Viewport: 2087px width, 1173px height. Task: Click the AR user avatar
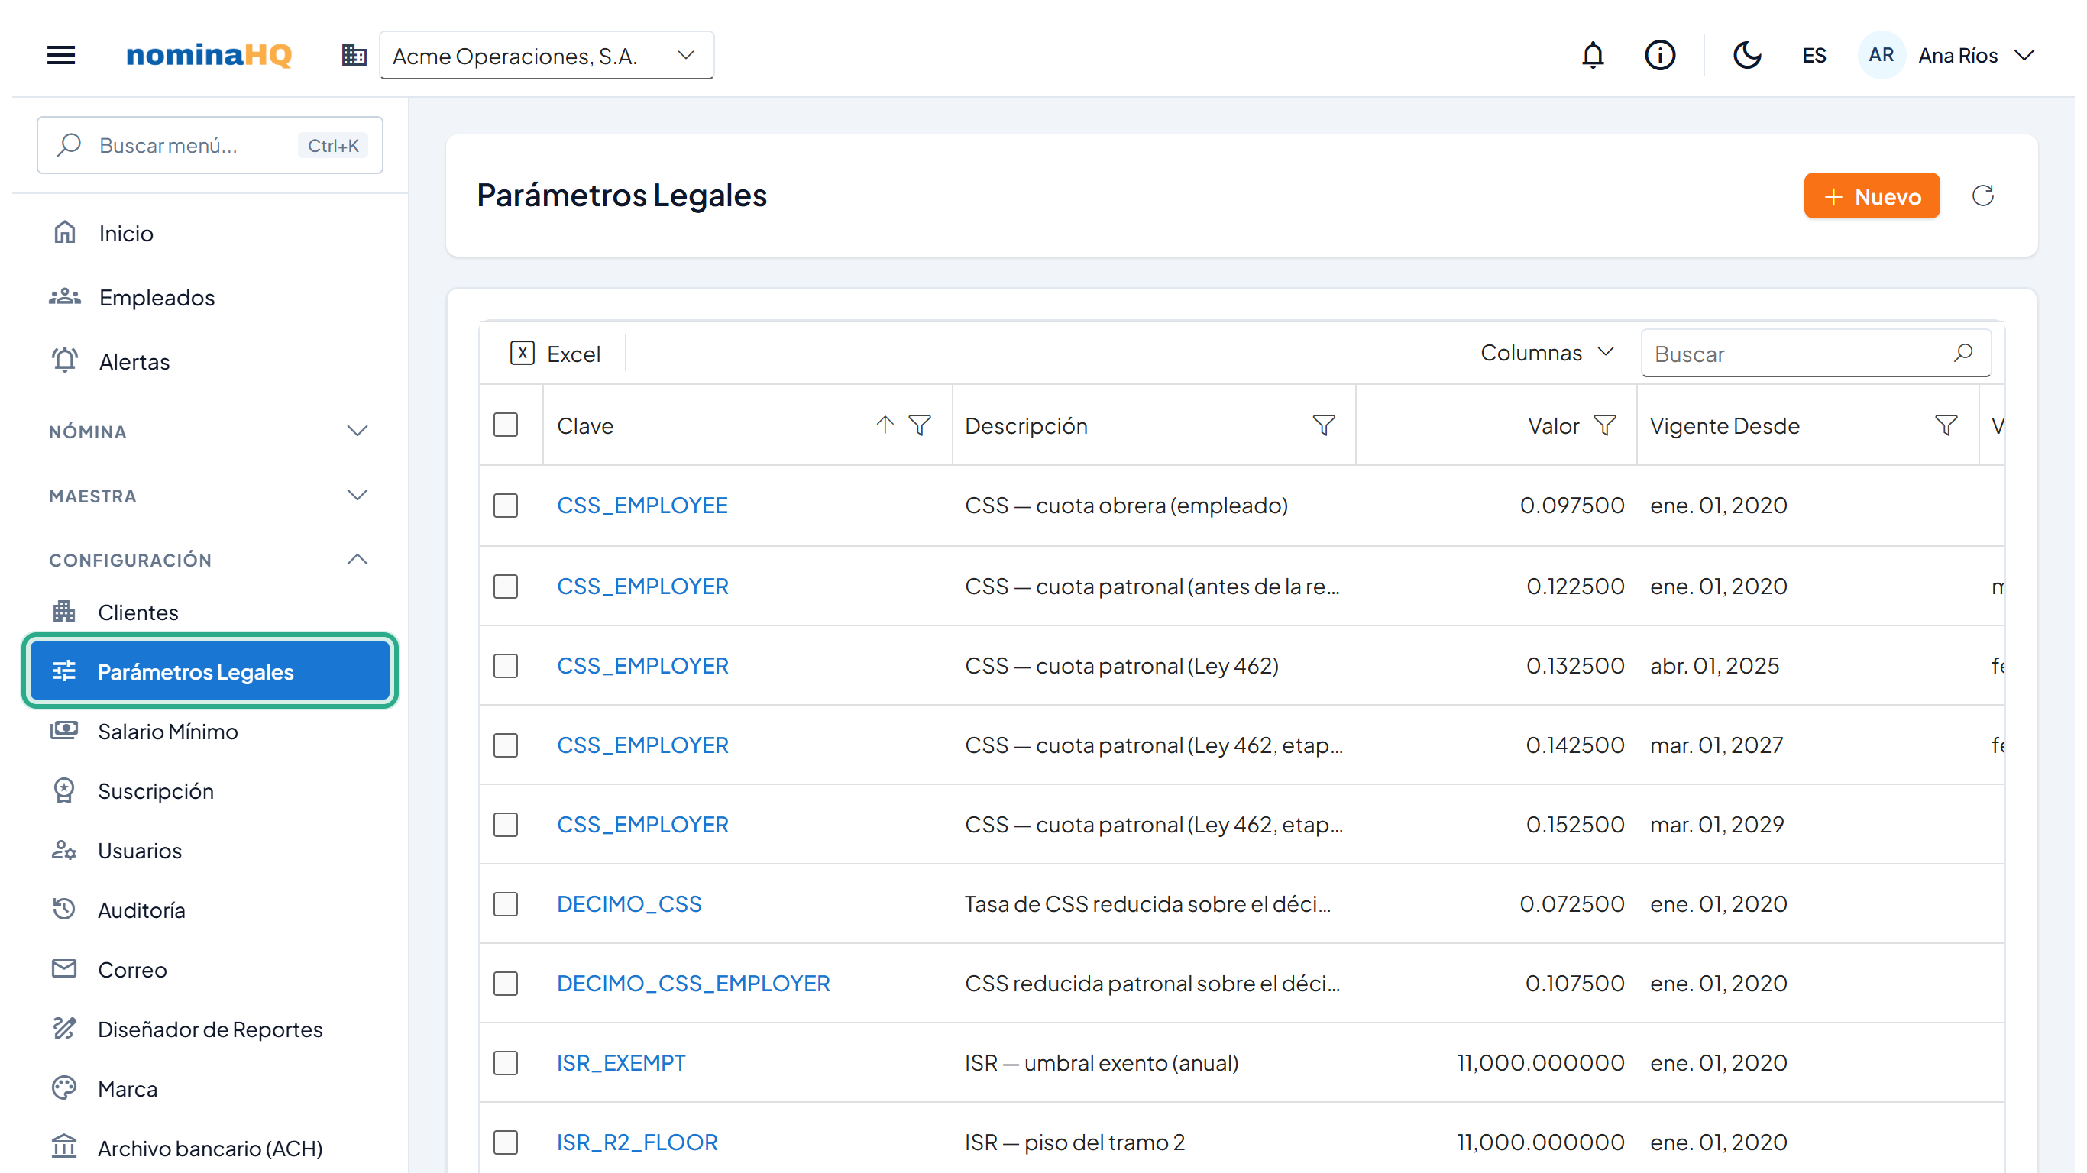tap(1881, 55)
